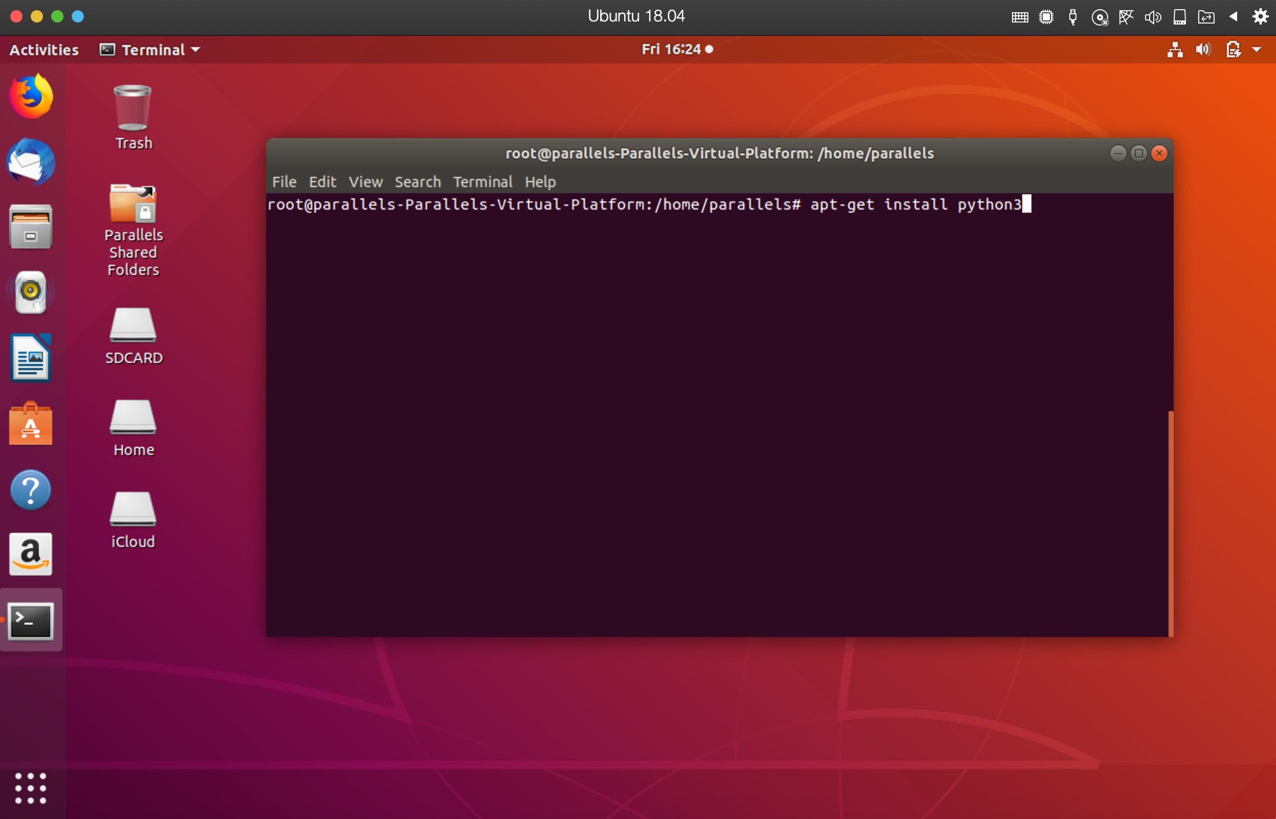1276x819 pixels.
Task: Click the Activities button
Action: (x=44, y=50)
